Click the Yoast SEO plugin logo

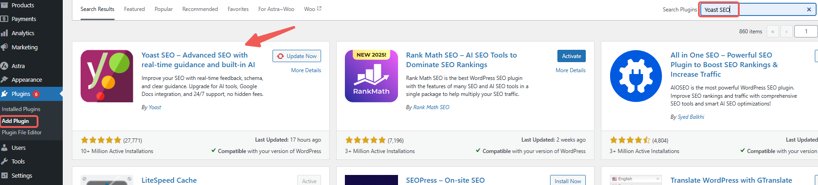[x=107, y=76]
